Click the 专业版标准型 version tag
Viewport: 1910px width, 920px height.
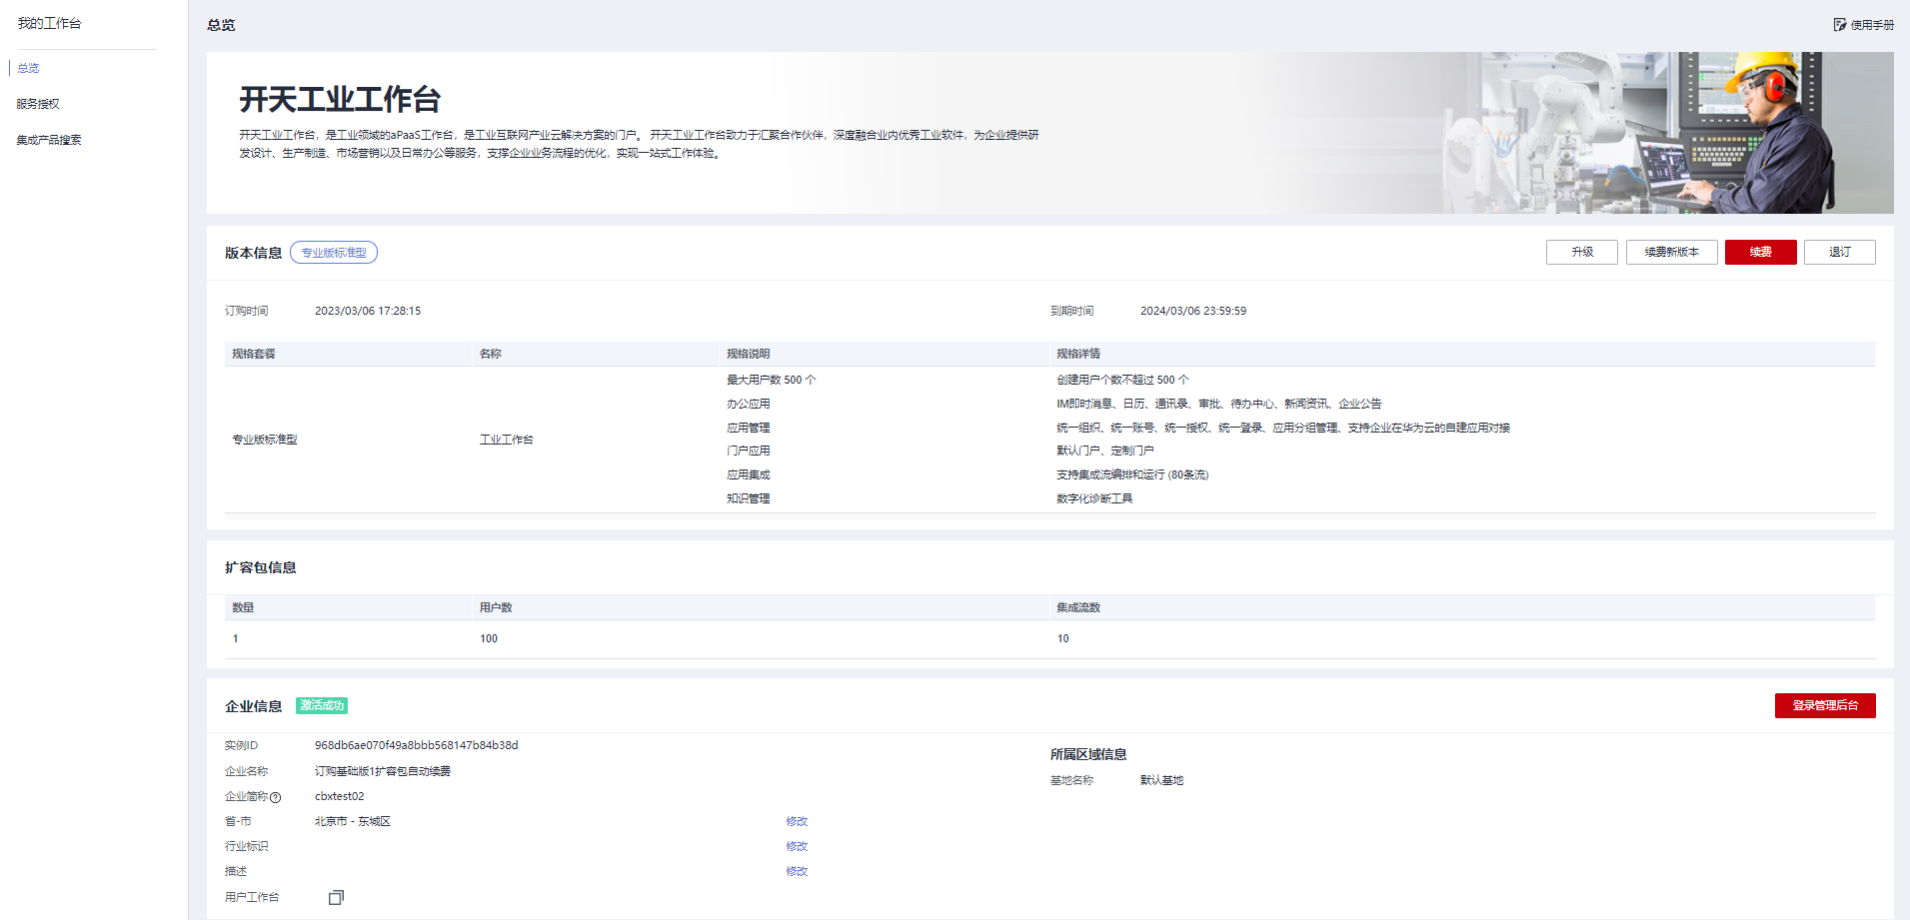tap(334, 253)
